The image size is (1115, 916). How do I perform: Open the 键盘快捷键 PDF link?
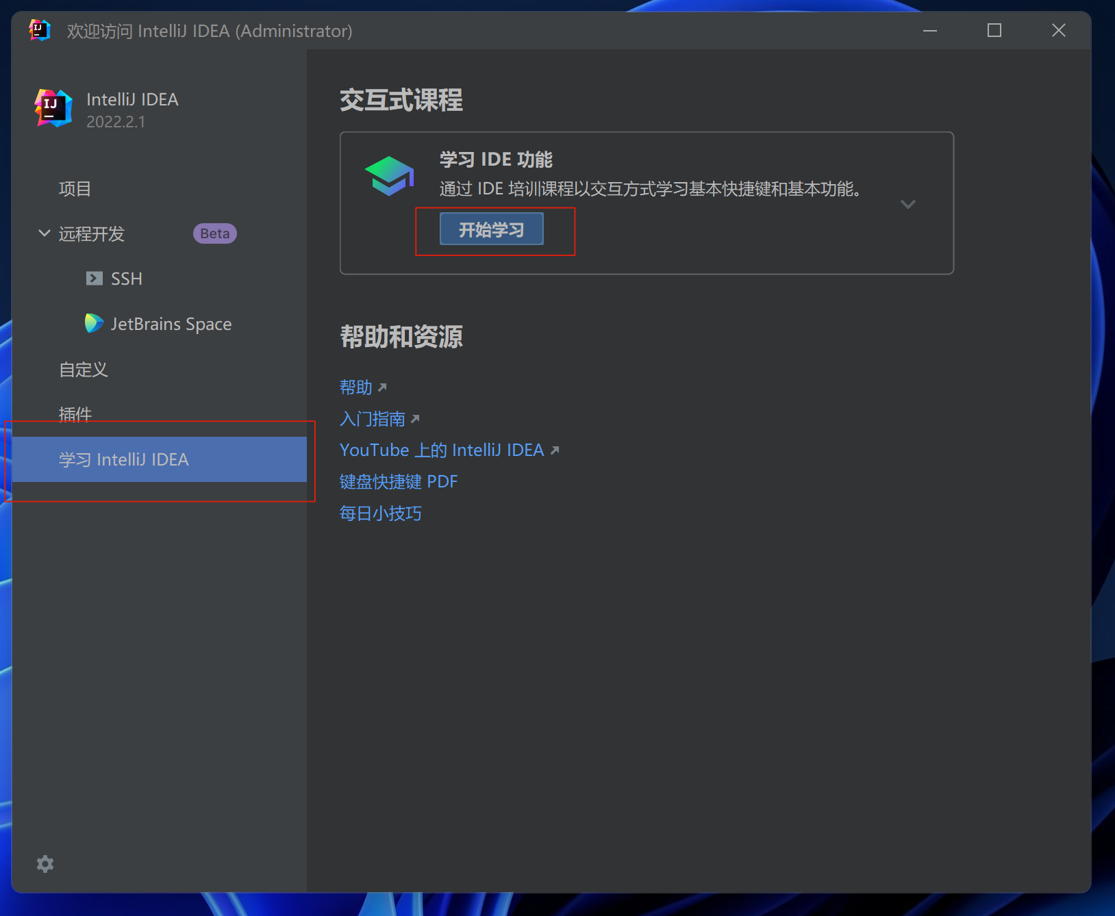pos(399,482)
